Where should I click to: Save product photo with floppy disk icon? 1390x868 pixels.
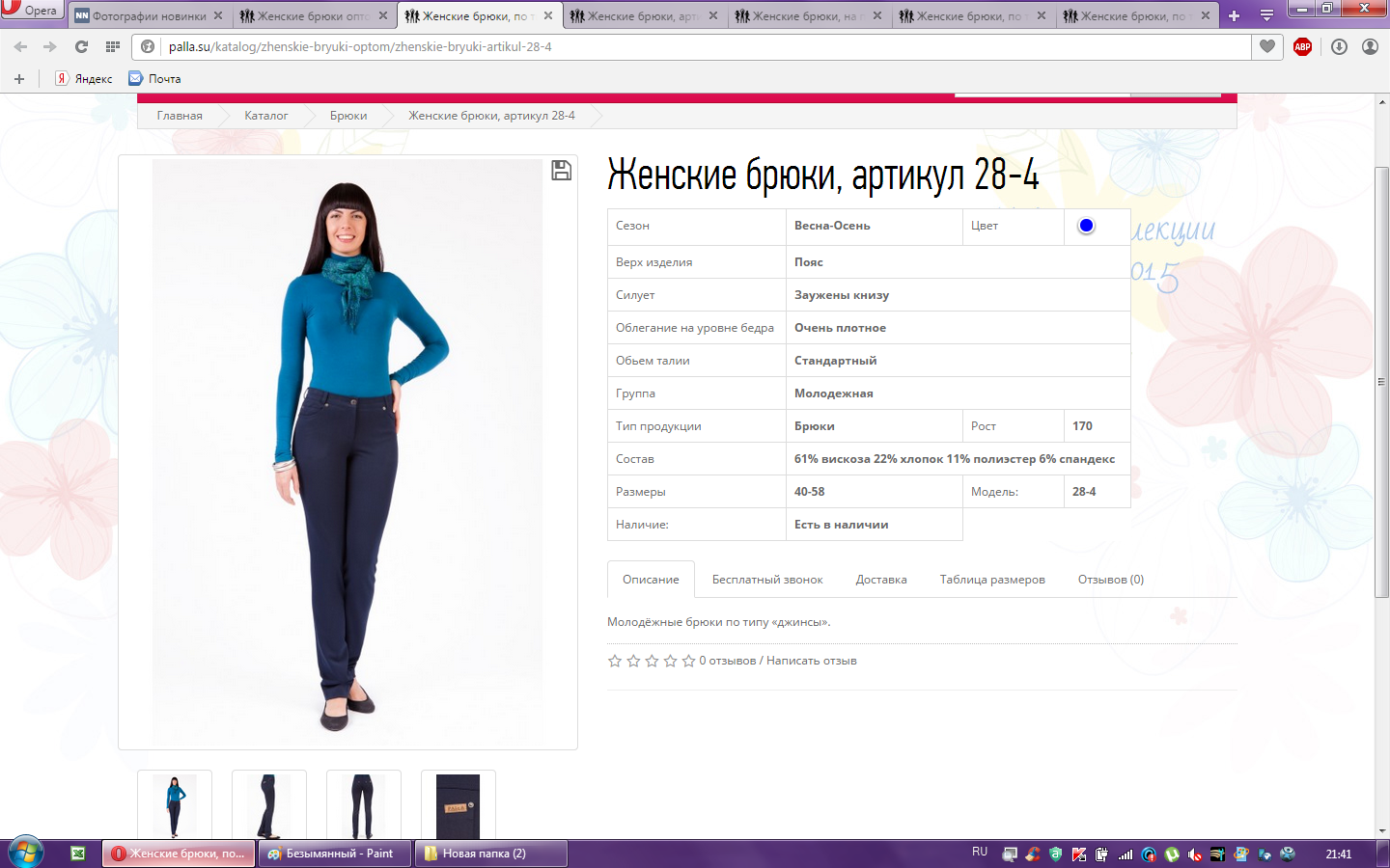pos(561,171)
